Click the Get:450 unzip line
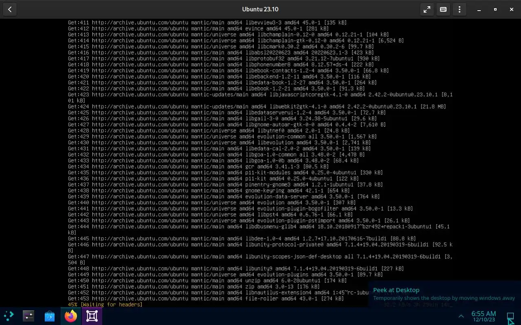This screenshot has height=325, width=521. 208,281
